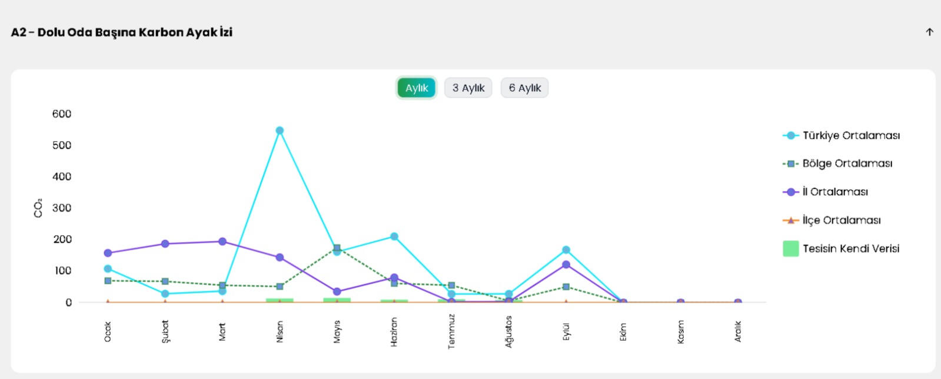Click the İl Ortalaması point at Aralık
This screenshot has height=379, width=941.
[738, 302]
